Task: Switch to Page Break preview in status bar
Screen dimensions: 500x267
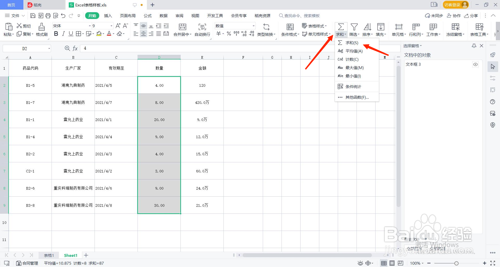Action: (x=401, y=263)
